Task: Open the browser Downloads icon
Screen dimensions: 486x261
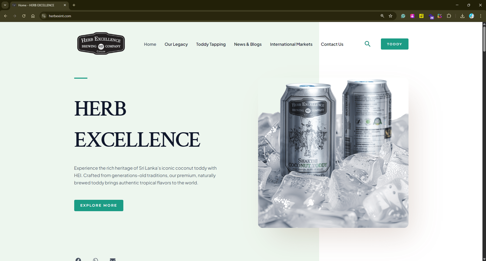Action: tap(462, 16)
